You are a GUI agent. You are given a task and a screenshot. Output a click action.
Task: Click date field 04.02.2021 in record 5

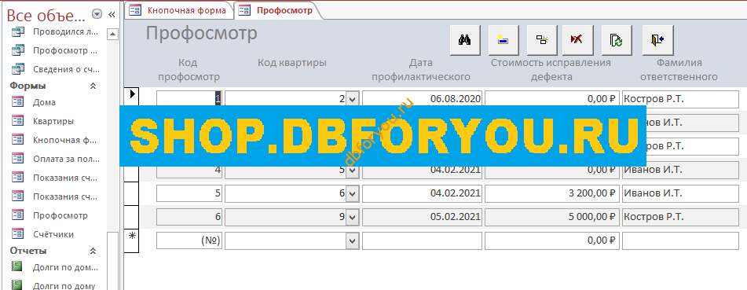pos(422,193)
